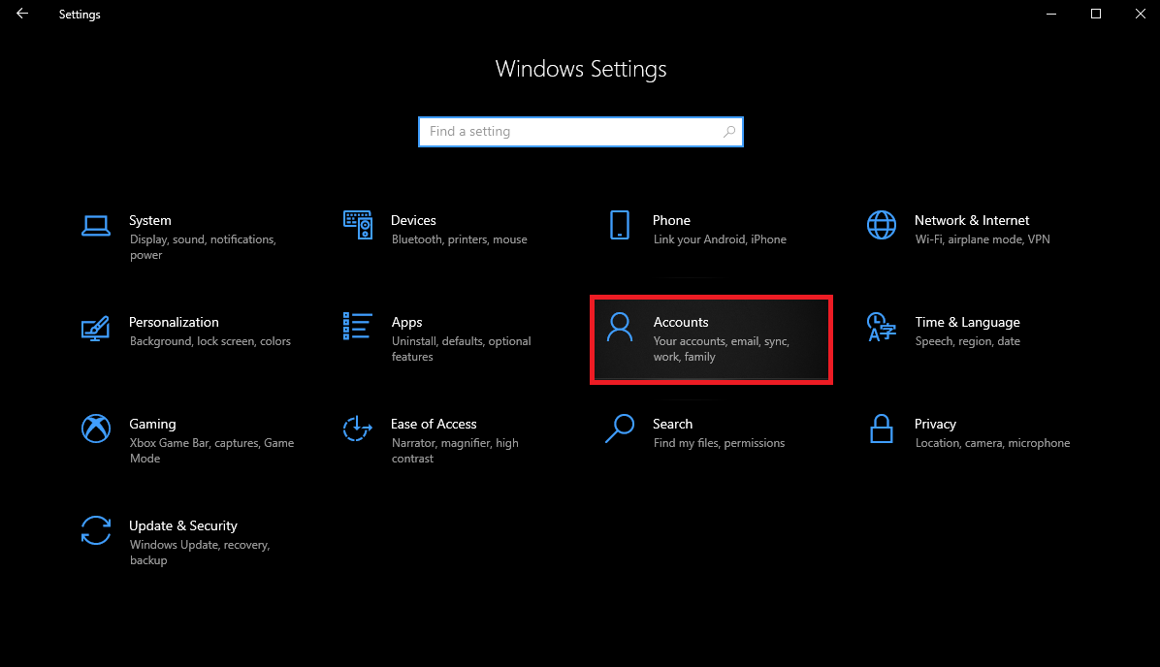This screenshot has height=667, width=1160.
Task: Click 'Speech, region, date' text
Action: point(968,341)
